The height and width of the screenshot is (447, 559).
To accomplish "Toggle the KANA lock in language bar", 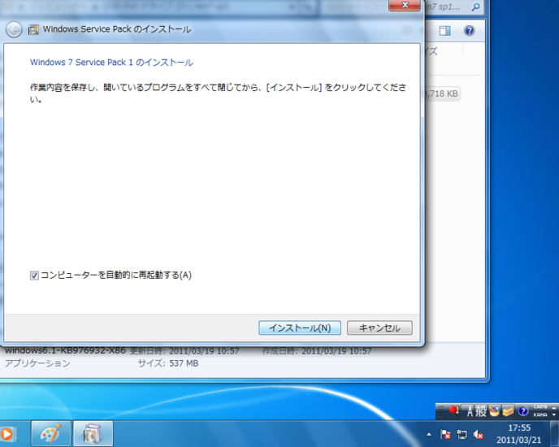I will (540, 414).
